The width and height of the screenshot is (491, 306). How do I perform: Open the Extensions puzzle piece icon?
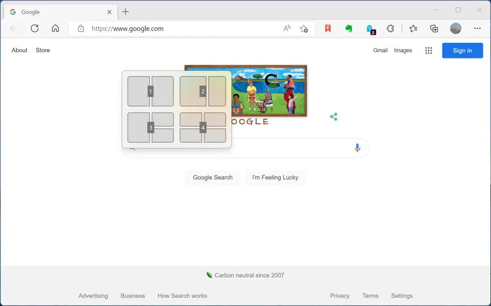point(390,28)
